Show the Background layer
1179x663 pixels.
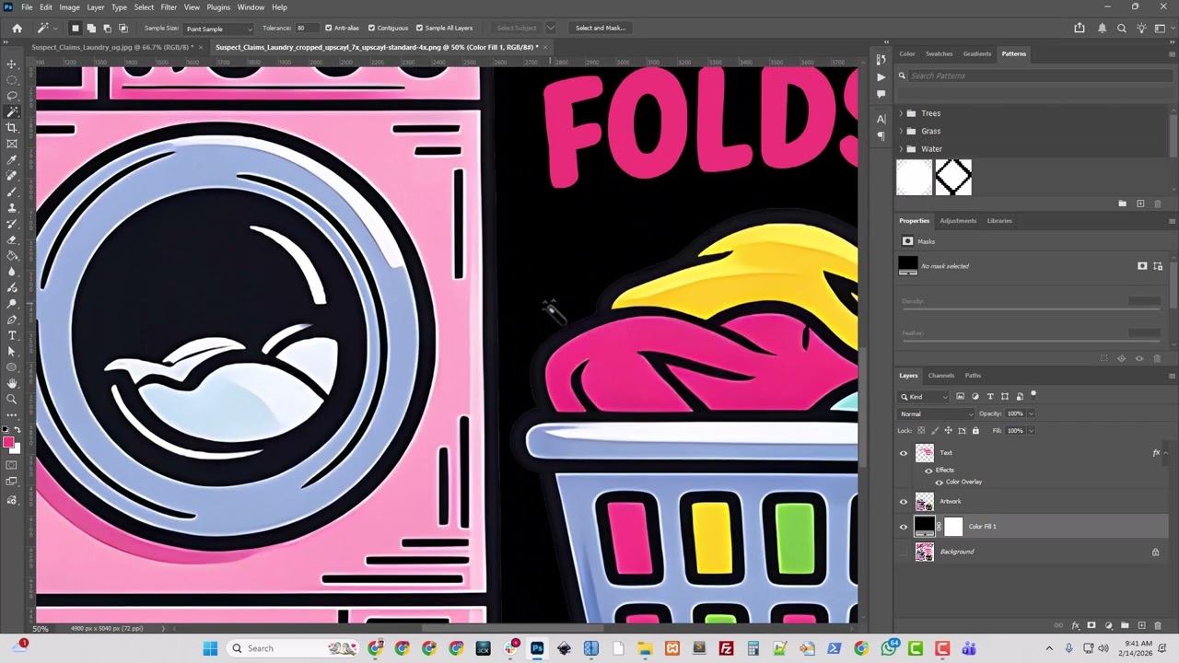[x=904, y=552]
